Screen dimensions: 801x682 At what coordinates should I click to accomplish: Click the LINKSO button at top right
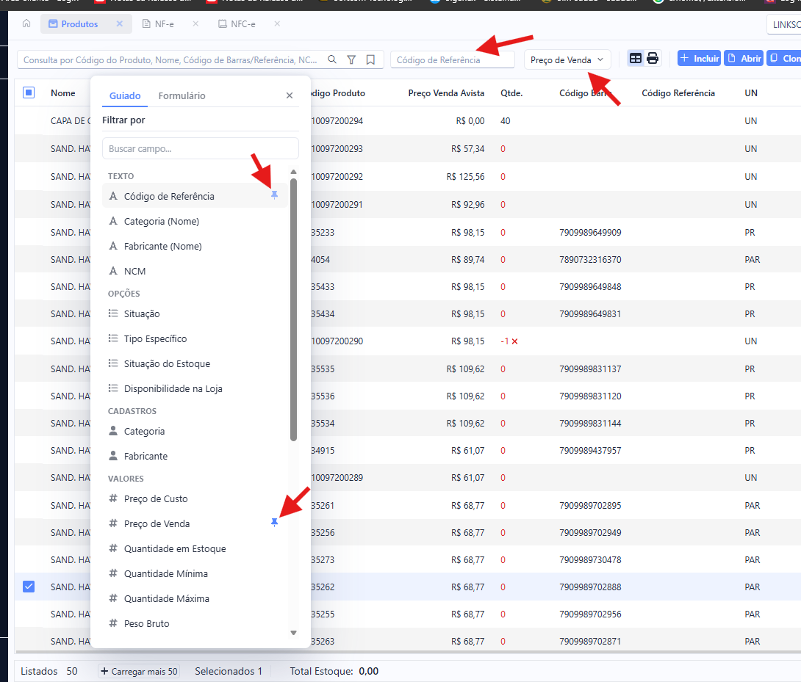[x=785, y=24]
